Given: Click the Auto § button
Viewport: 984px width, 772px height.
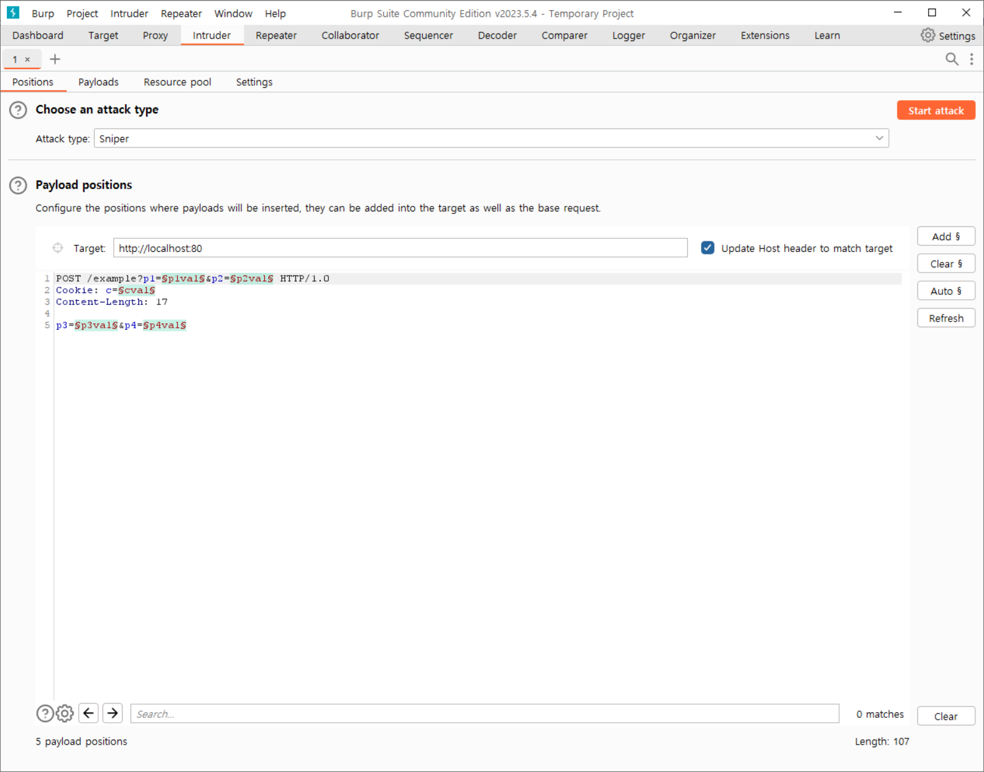Looking at the screenshot, I should pyautogui.click(x=945, y=291).
